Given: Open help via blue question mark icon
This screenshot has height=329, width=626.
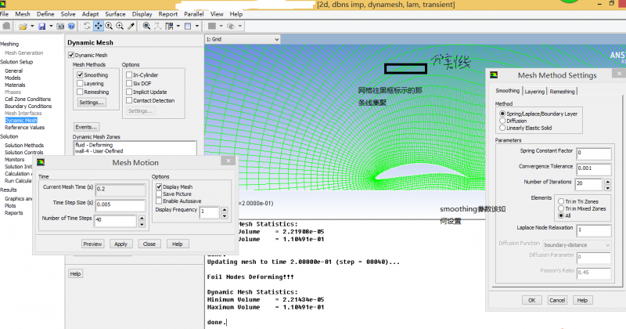Looking at the screenshot, I should pyautogui.click(x=70, y=27).
